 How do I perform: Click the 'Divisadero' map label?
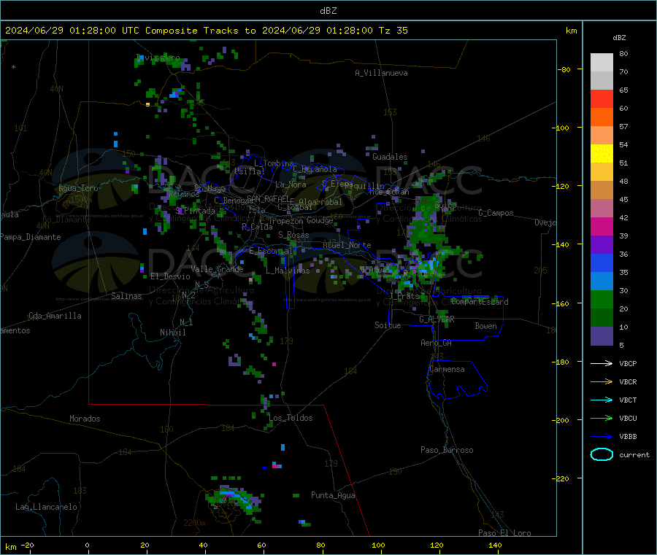click(158, 58)
